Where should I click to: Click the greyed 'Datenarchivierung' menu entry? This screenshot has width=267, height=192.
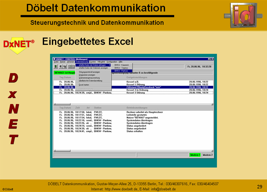click(x=93, y=89)
